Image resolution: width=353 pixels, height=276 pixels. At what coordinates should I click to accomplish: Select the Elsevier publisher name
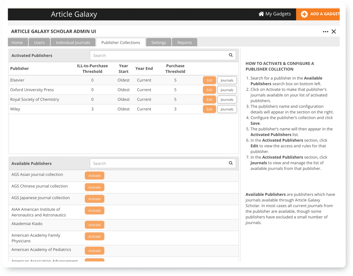(x=17, y=80)
